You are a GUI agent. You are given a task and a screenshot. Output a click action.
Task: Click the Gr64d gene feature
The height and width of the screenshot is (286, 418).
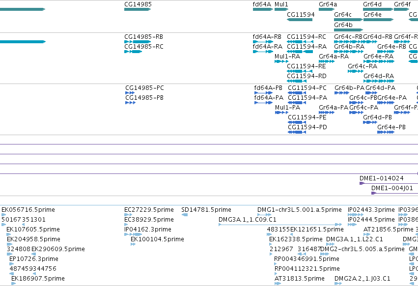(378, 9)
